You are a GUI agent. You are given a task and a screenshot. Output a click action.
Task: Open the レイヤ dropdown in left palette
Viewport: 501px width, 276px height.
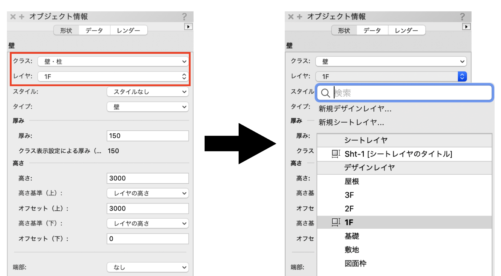tap(113, 76)
